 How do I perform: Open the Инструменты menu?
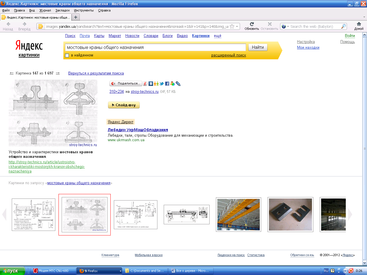(x=84, y=10)
